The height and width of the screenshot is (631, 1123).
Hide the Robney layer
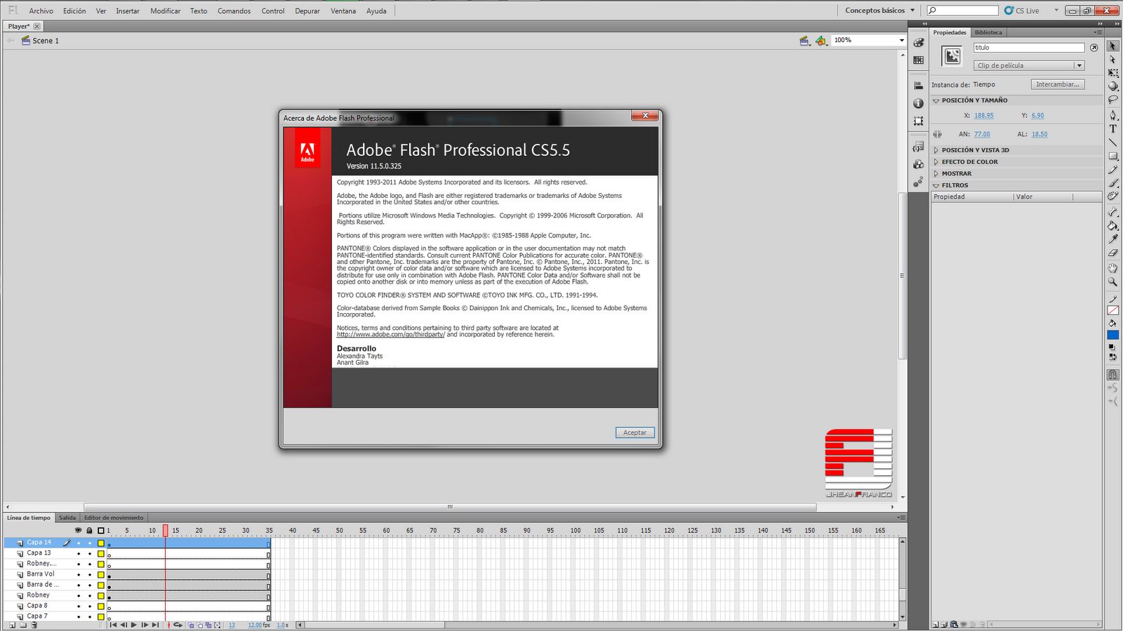[x=79, y=595]
